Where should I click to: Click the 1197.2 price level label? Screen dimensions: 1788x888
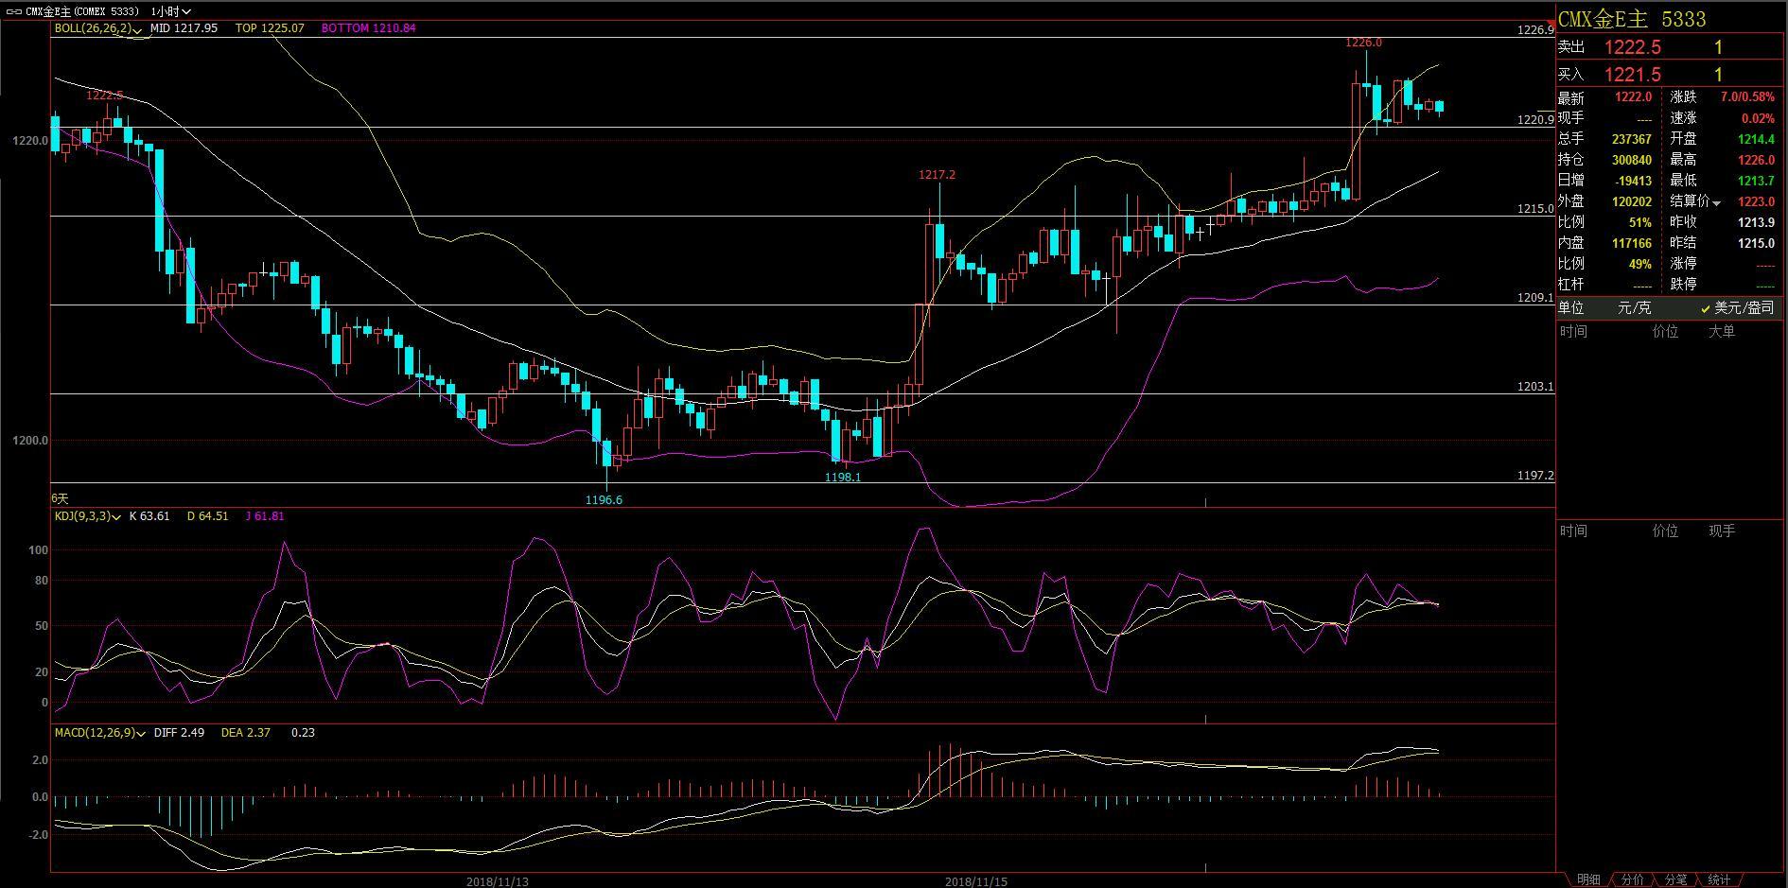1534,476
